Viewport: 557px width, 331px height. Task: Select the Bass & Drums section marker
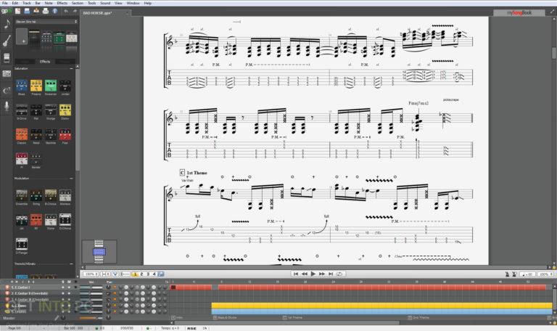225,317
